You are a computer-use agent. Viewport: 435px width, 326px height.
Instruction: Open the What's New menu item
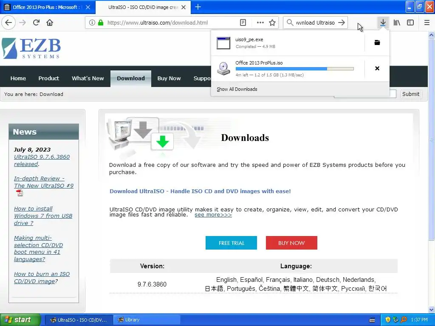88,79
